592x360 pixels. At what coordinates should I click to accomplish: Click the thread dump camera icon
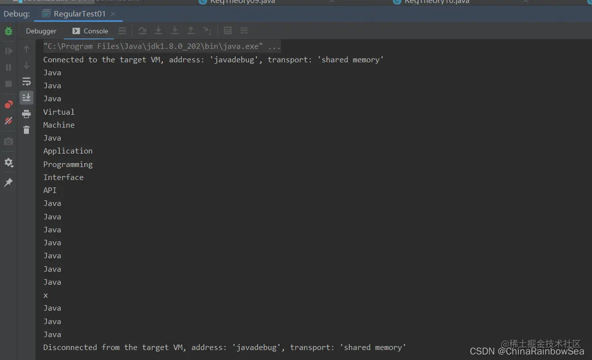8,141
